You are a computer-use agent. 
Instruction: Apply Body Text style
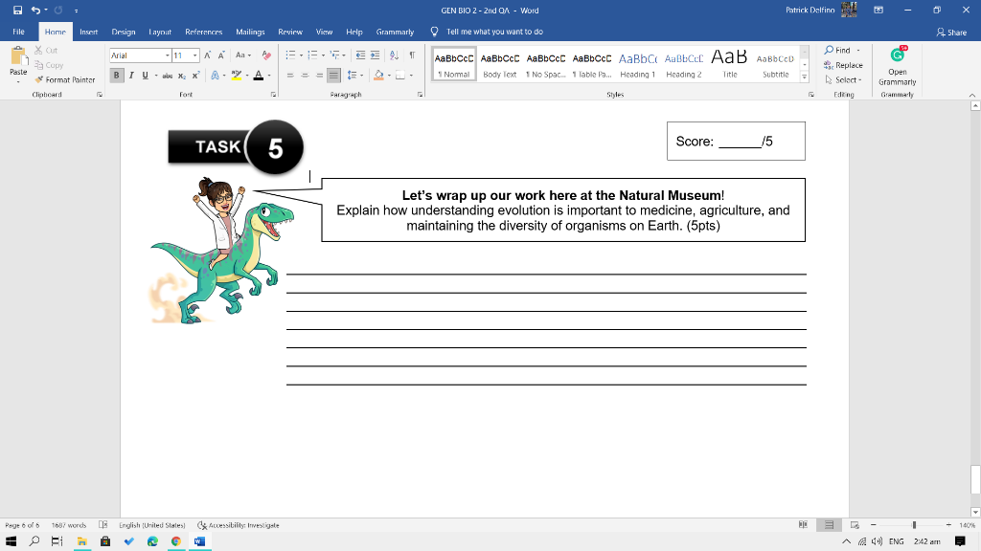pos(500,64)
